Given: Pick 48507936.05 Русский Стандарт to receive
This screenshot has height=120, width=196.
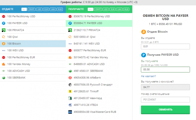Looking at the screenshot, I should [x=99, y=85].
